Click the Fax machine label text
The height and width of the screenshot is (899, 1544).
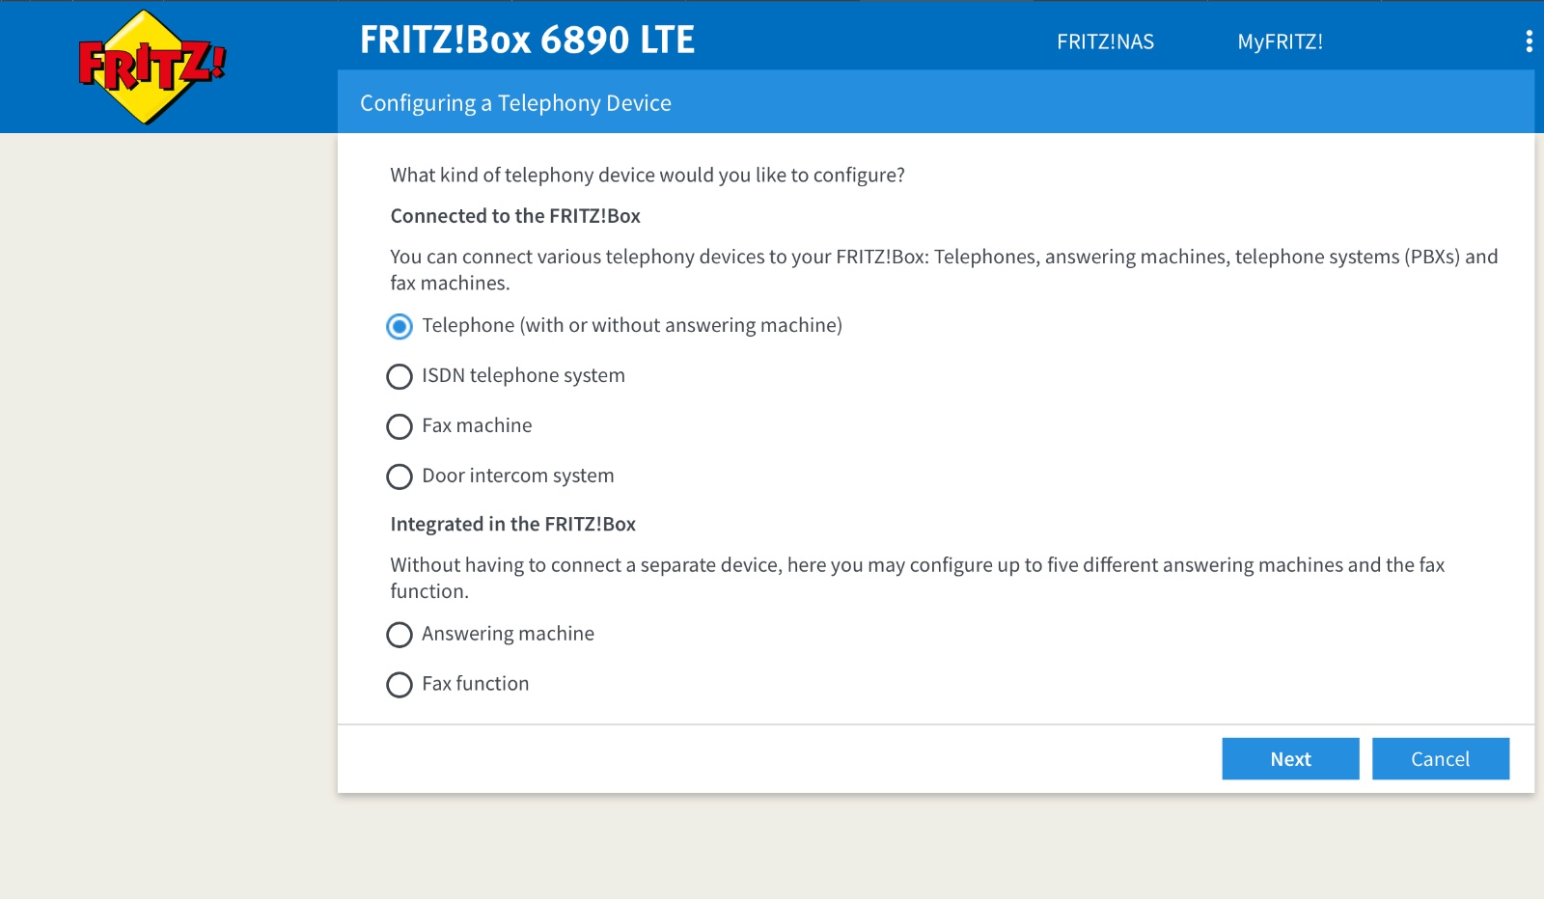pos(477,425)
